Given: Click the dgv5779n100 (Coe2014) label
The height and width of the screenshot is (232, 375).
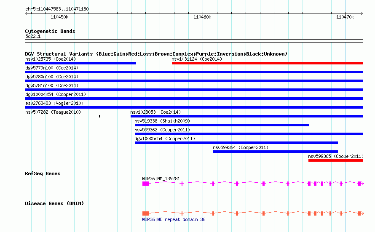Looking at the screenshot, I should pos(52,68).
